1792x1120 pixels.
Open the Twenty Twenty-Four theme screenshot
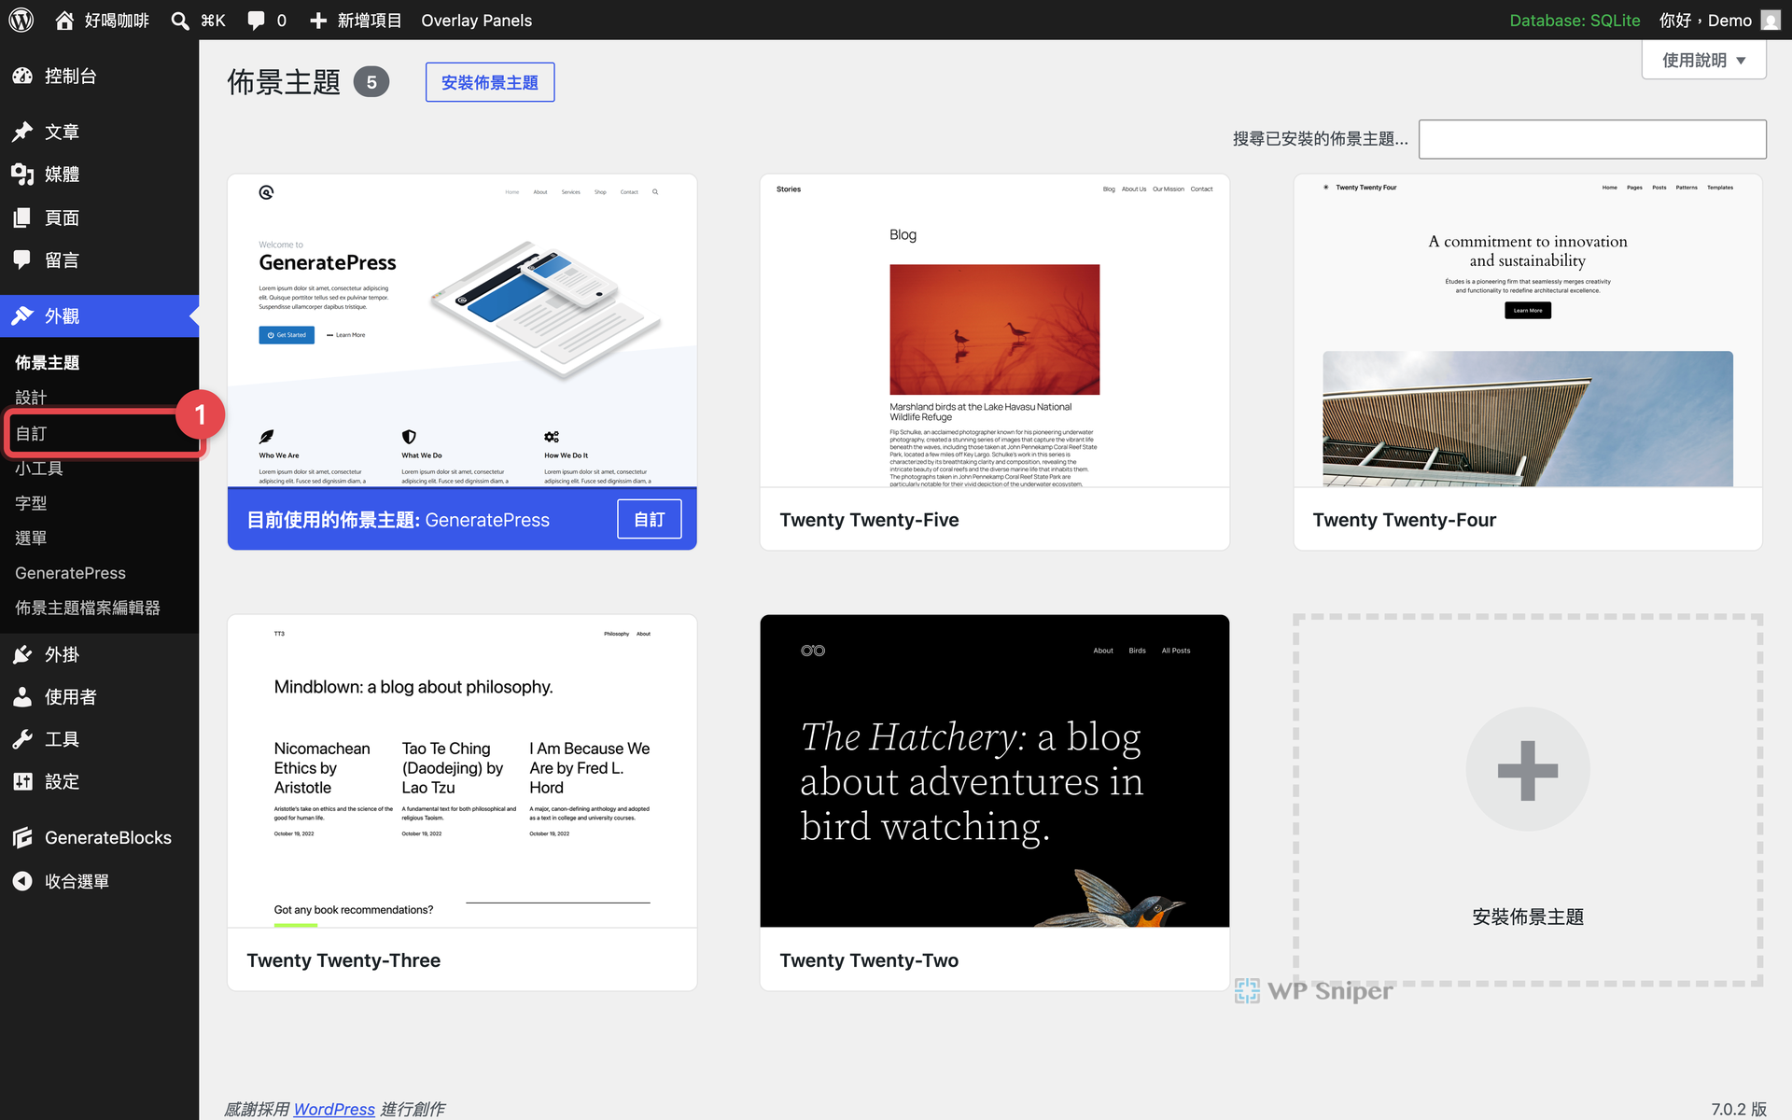[1528, 330]
